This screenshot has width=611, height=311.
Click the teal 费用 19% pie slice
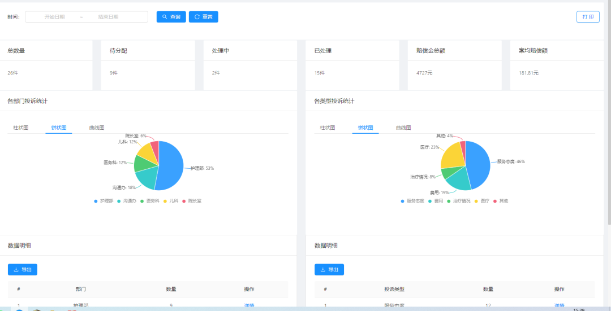[459, 179]
